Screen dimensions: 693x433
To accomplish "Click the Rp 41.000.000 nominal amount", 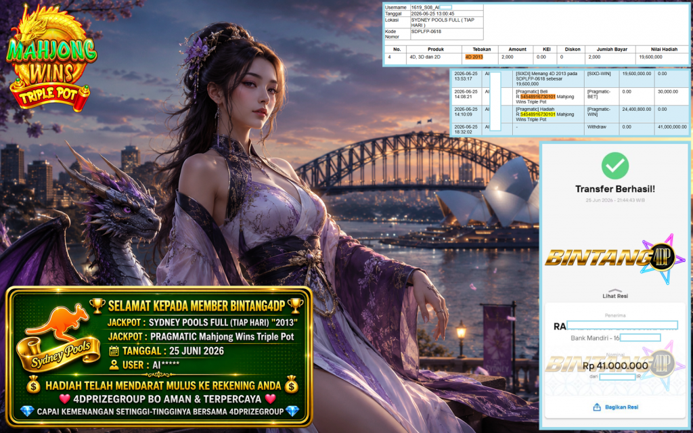I will (615, 365).
